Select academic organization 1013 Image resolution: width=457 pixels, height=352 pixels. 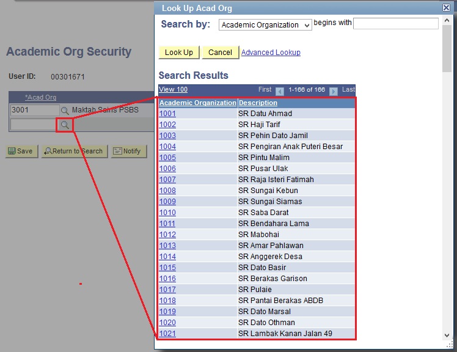pyautogui.click(x=167, y=246)
